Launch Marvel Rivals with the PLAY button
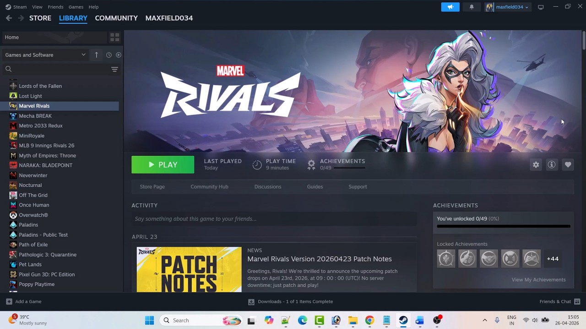586x329 pixels. click(x=163, y=165)
